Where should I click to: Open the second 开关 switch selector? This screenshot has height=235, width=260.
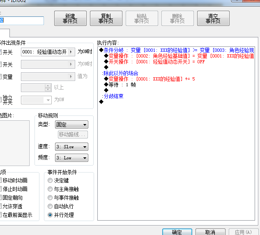(48, 64)
